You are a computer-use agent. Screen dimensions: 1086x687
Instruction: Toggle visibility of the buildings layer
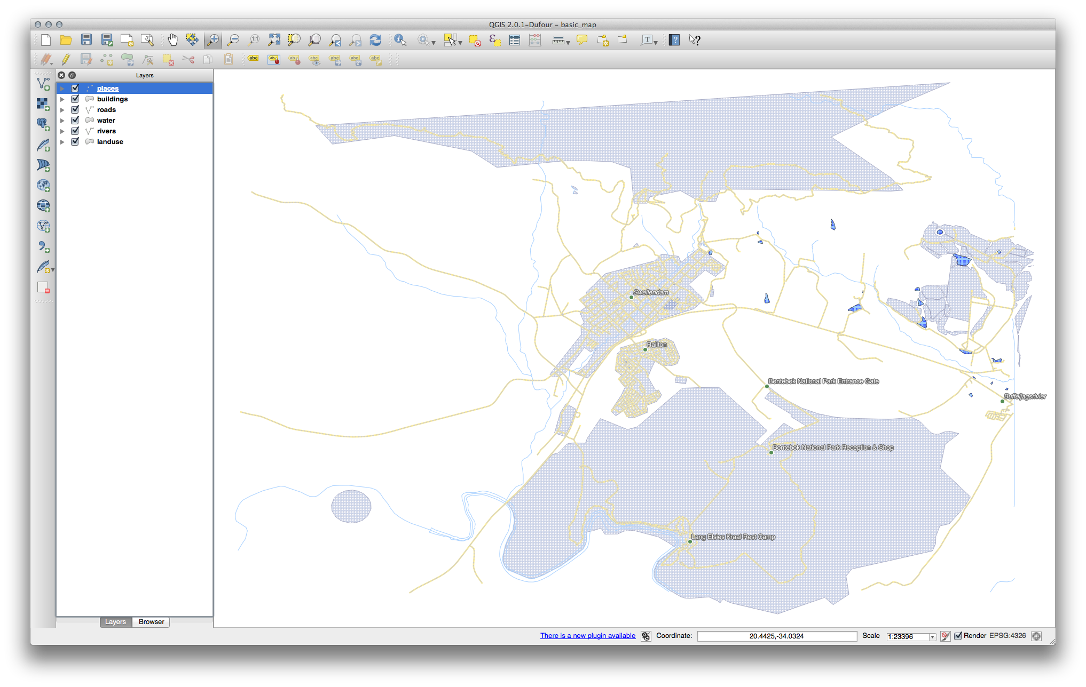click(74, 98)
